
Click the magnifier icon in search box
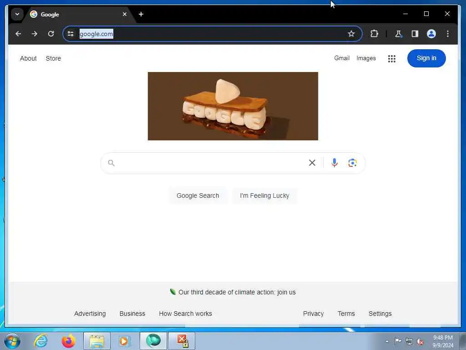(x=111, y=163)
